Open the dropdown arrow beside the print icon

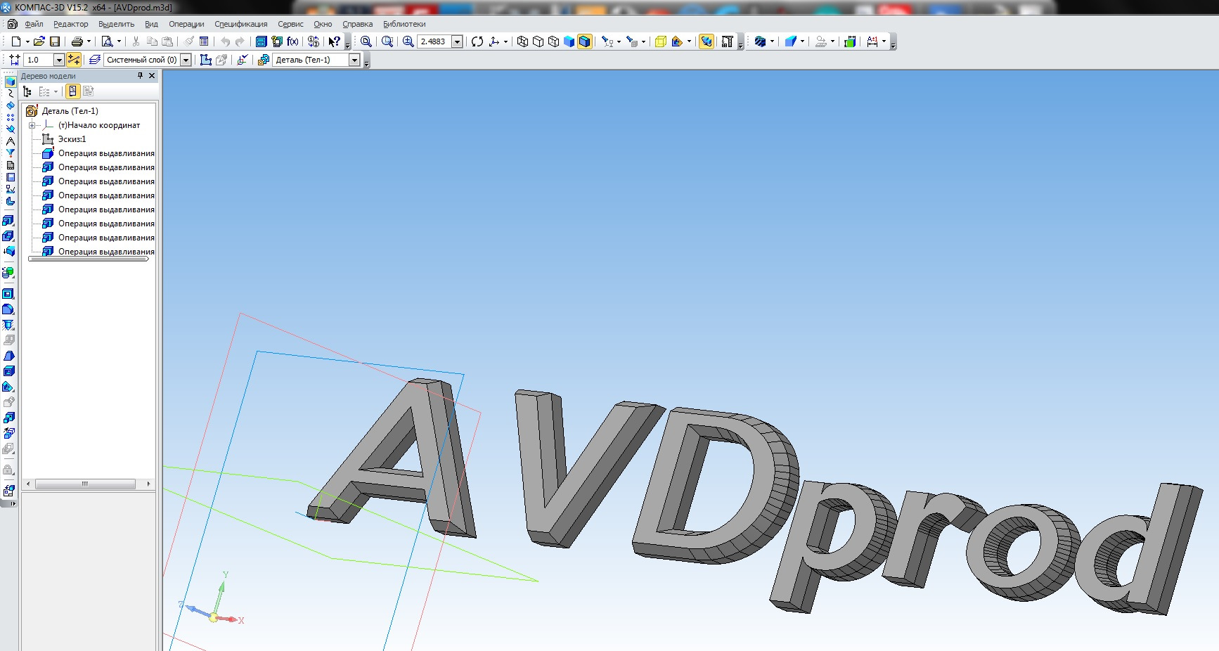(x=89, y=41)
